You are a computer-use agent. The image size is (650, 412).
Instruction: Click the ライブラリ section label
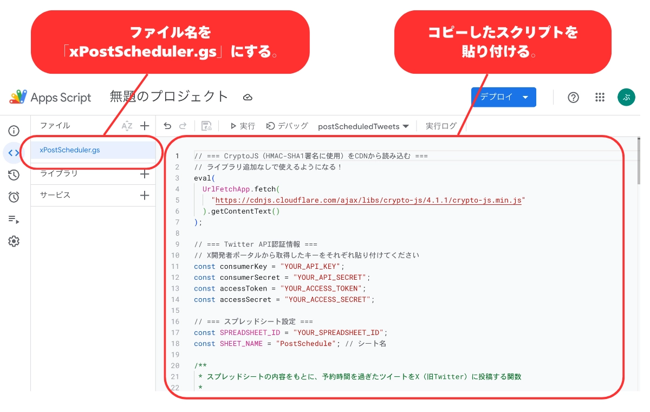(x=59, y=173)
